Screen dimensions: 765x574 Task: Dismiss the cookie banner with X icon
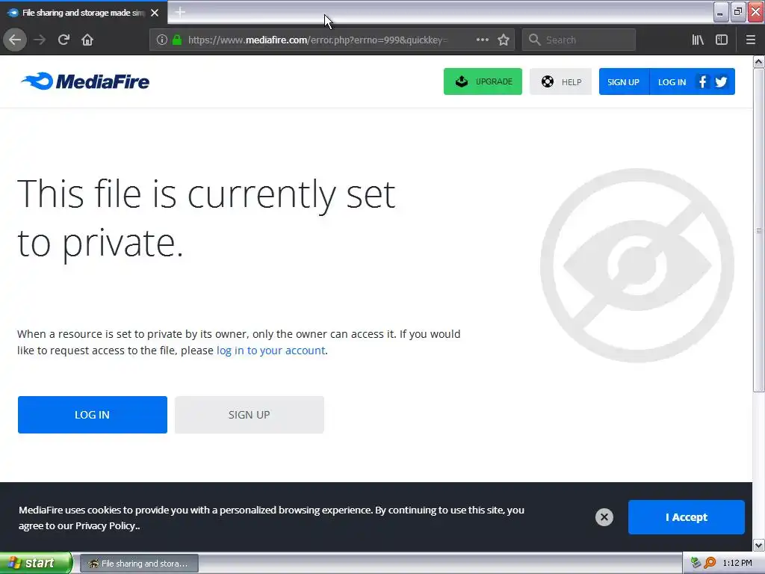[x=604, y=517]
